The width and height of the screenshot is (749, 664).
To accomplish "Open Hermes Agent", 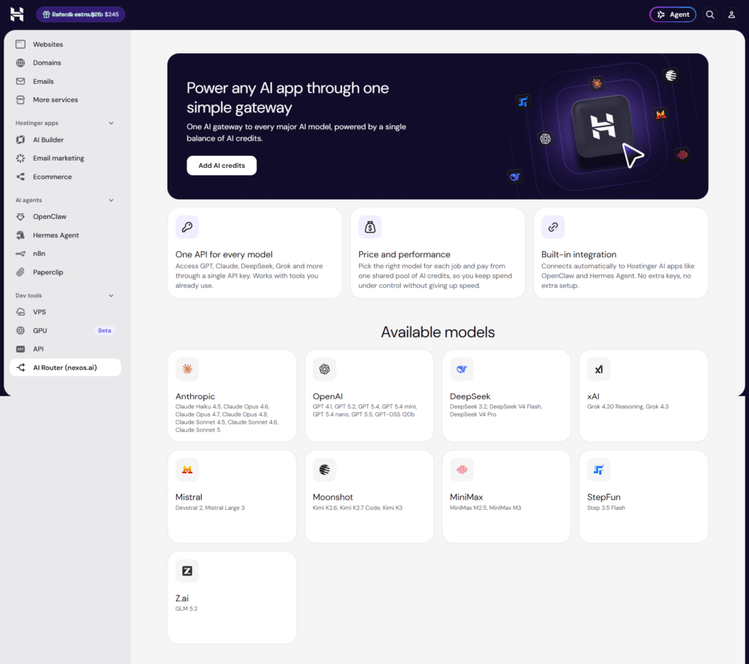I will (x=65, y=235).
